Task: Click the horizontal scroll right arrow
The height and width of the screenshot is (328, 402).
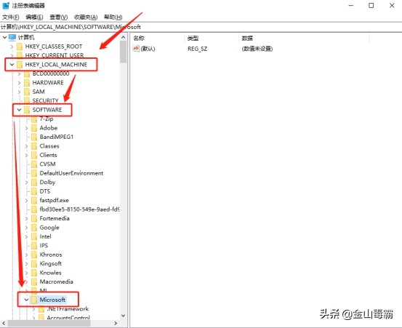Action: [116, 324]
